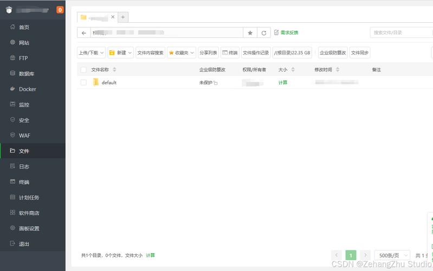Screen dimensions: 433x271
Task: Toggle the select-all checkbox in header
Action: pos(83,69)
